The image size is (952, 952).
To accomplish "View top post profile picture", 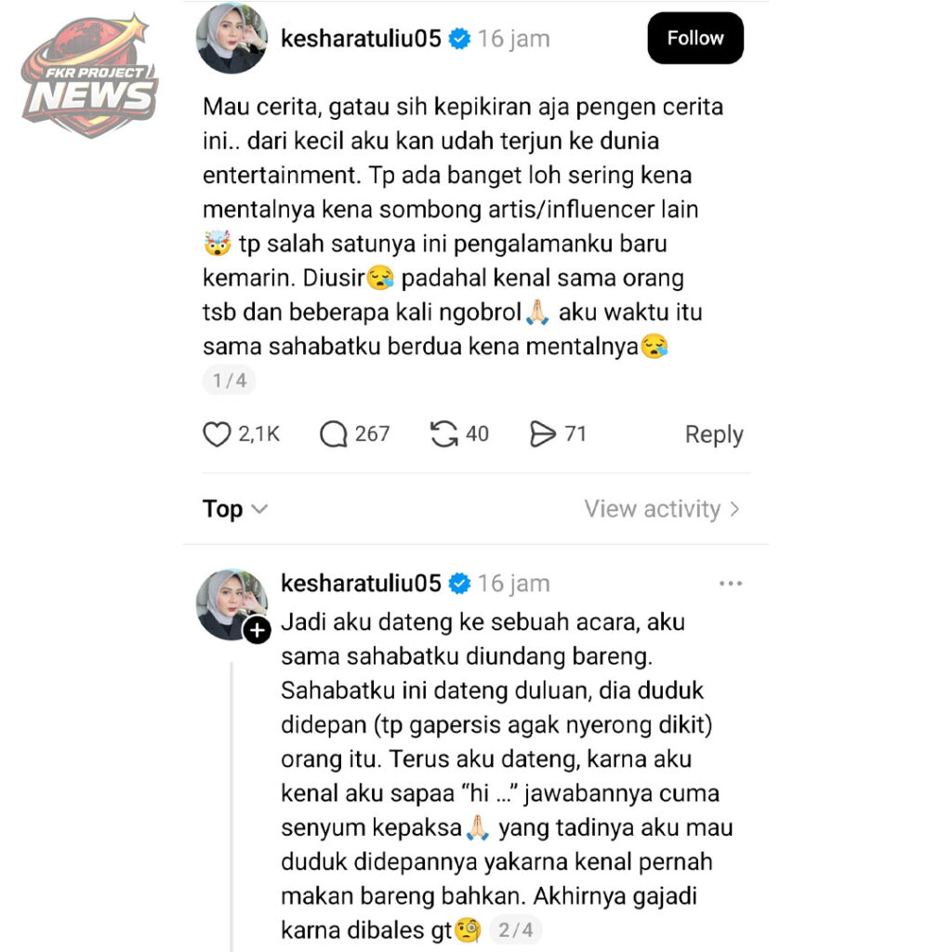I will point(231,39).
